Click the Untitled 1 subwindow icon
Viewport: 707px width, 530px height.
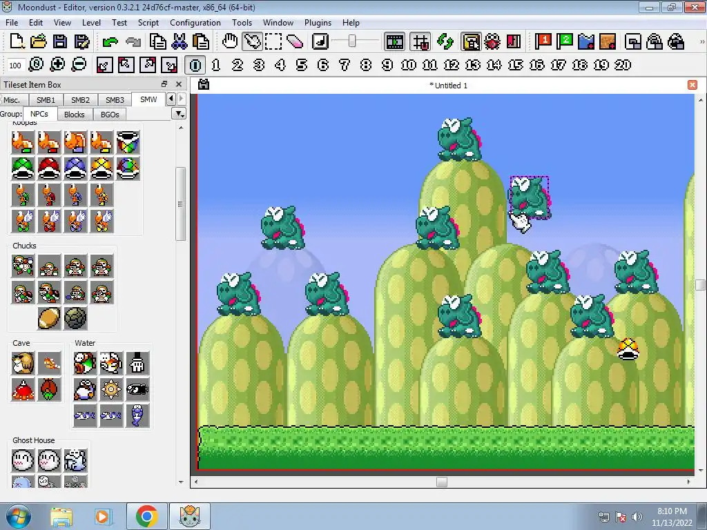pyautogui.click(x=204, y=84)
